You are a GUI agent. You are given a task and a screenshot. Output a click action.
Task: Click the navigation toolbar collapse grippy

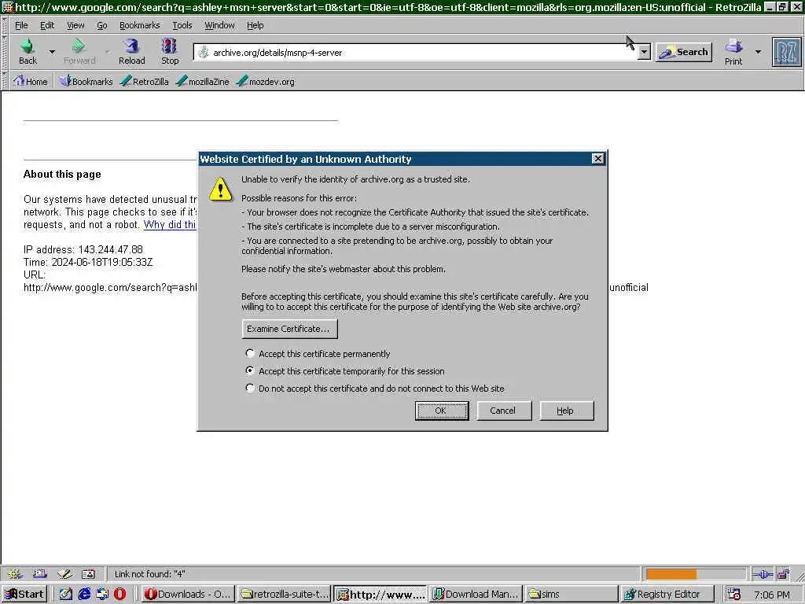click(x=6, y=52)
